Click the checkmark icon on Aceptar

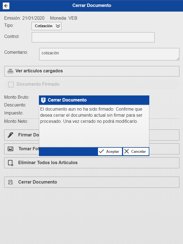(102, 151)
